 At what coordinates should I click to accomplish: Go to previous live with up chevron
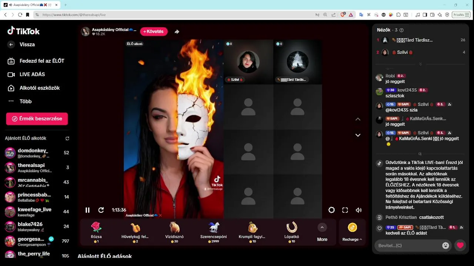click(358, 119)
